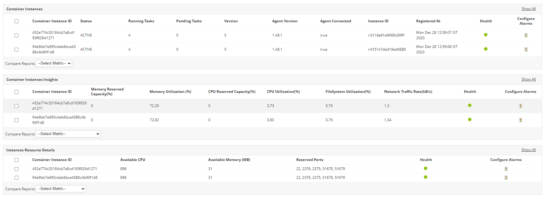Check the select-all checkbox in Insights table

coord(16,92)
